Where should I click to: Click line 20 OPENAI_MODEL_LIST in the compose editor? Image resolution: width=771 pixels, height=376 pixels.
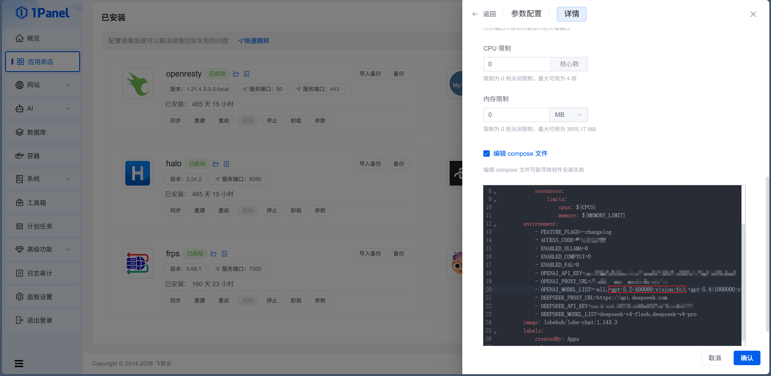click(612, 290)
